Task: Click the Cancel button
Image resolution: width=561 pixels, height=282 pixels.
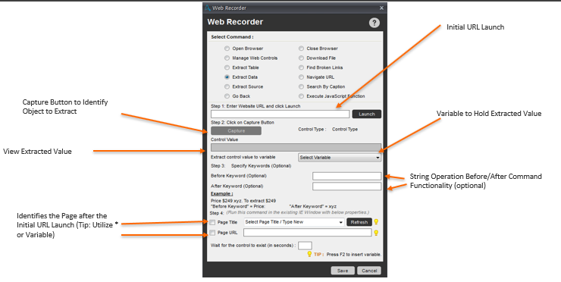Action: tap(369, 271)
